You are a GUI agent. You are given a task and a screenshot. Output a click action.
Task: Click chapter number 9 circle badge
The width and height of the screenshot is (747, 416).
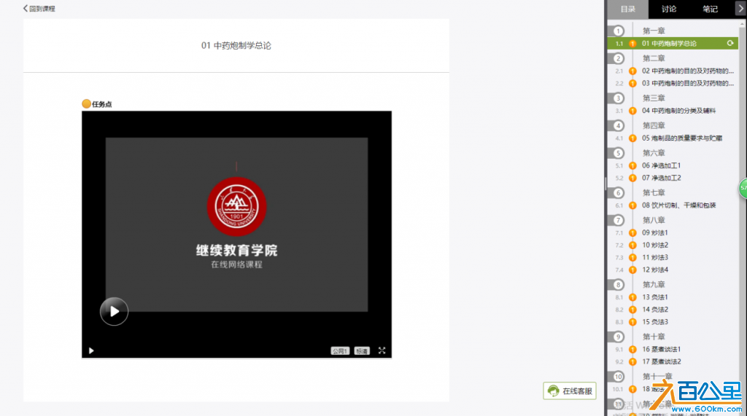tap(618, 337)
